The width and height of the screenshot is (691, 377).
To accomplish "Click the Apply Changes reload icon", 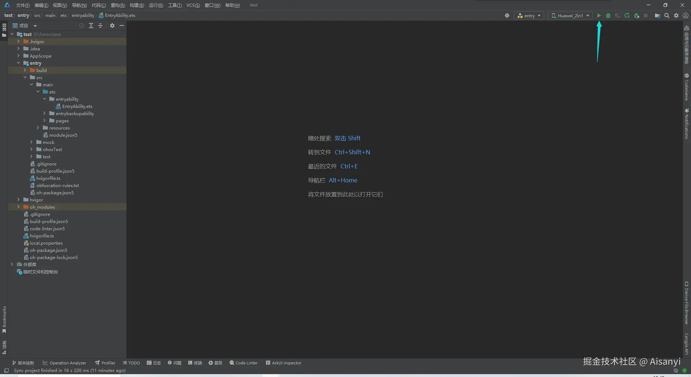I will (x=627, y=15).
